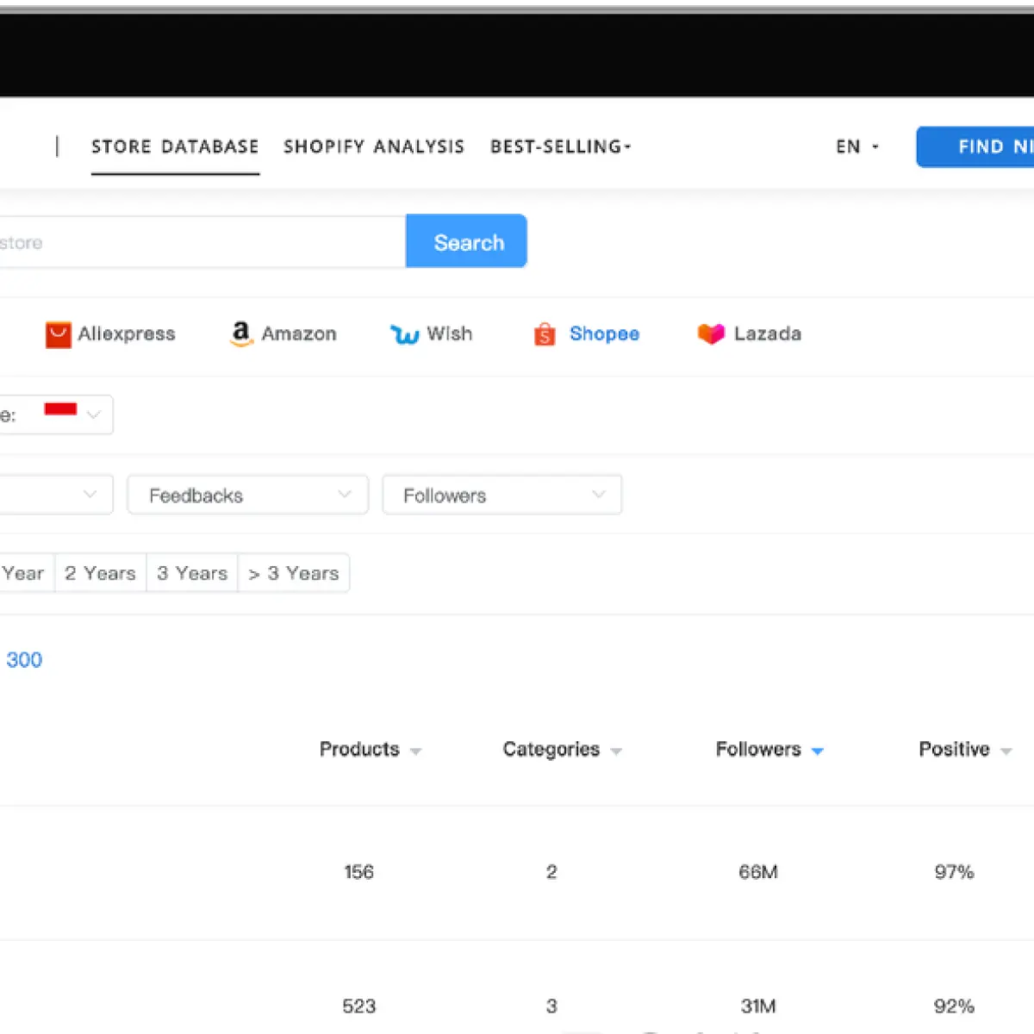Click the Shopee platform label
The width and height of the screenshot is (1034, 1034).
pos(604,333)
